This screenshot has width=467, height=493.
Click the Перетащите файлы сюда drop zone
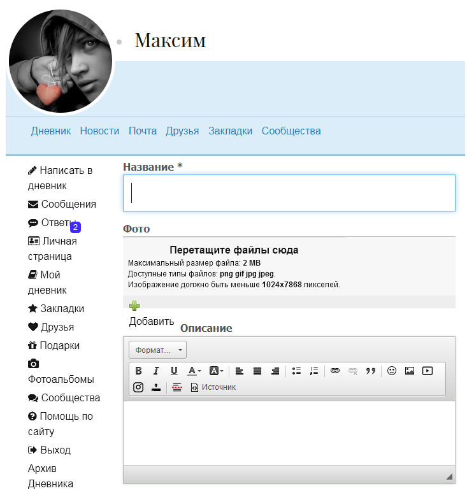coord(289,266)
